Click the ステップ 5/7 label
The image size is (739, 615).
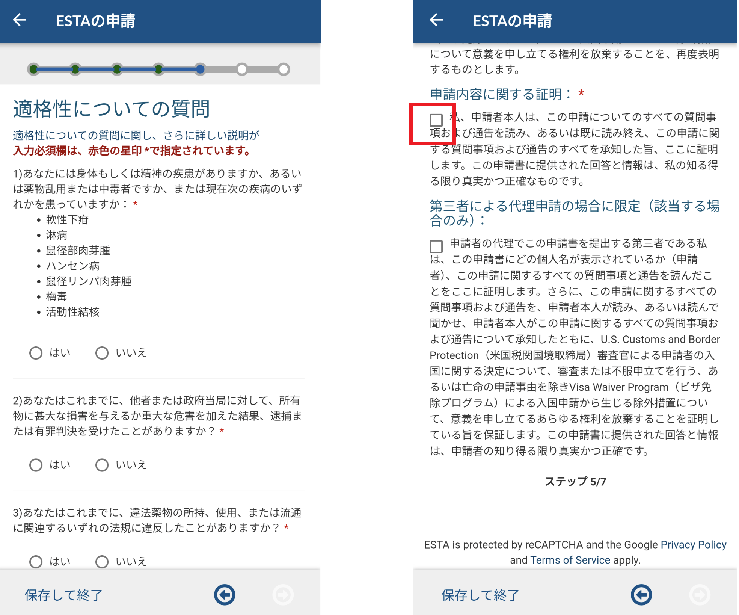point(575,481)
